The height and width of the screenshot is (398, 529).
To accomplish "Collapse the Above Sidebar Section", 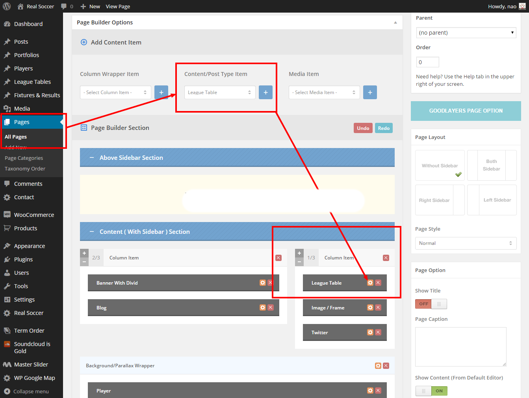I will click(92, 157).
